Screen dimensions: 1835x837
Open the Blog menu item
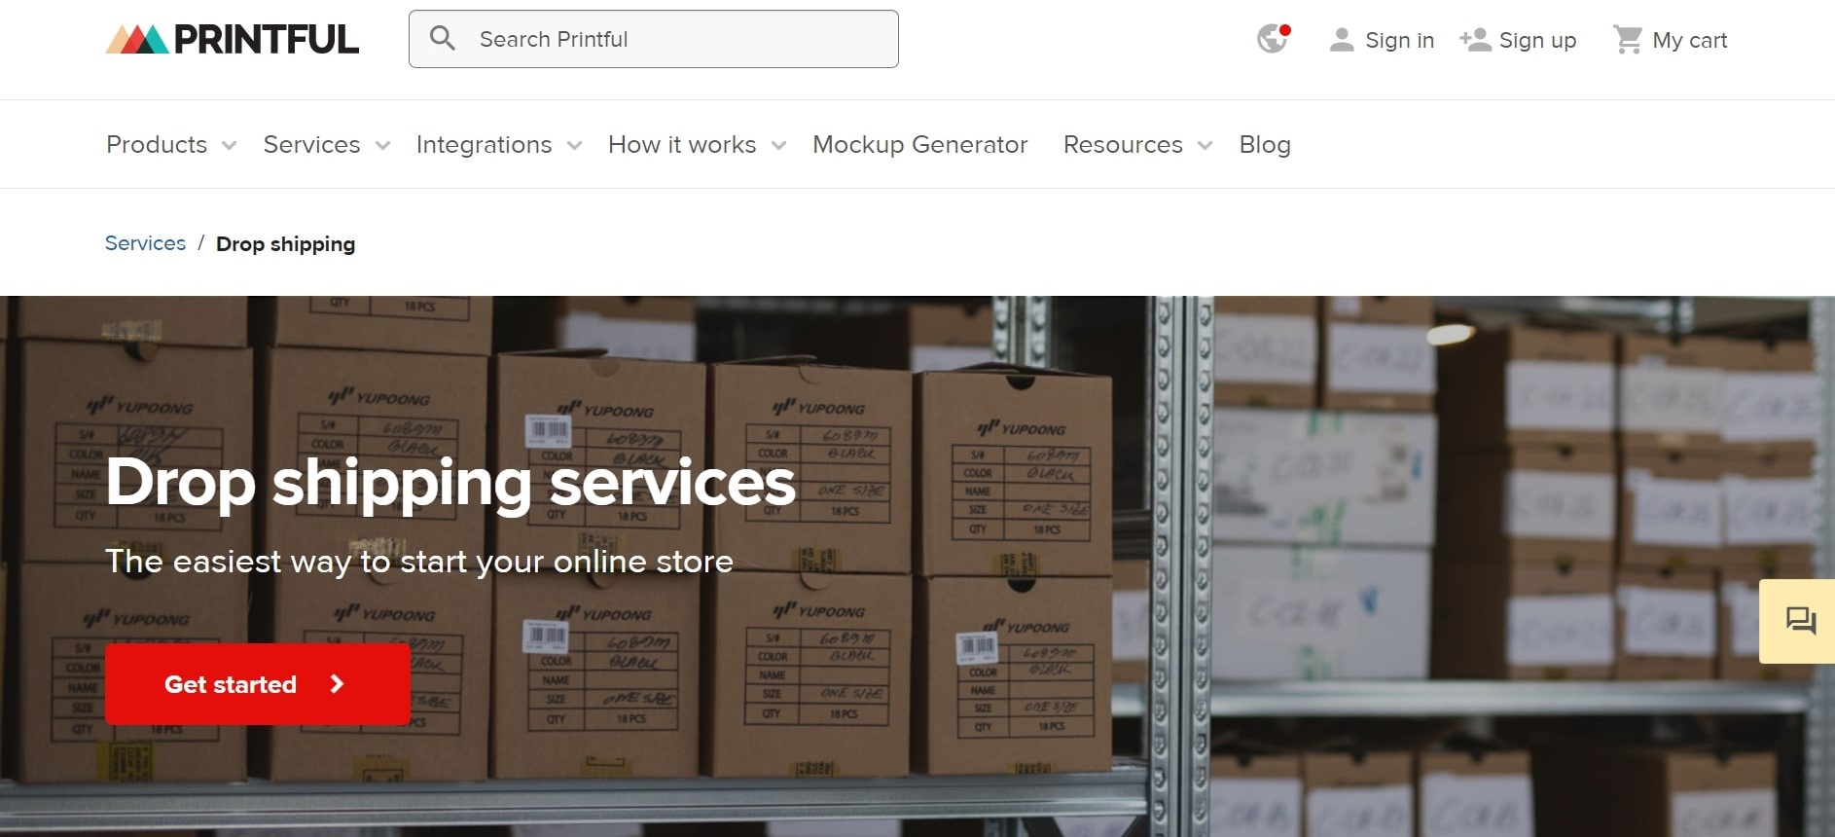point(1265,145)
